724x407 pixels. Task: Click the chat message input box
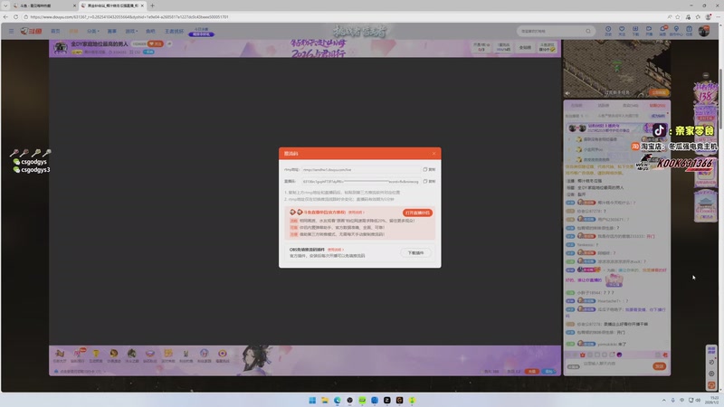click(614, 365)
